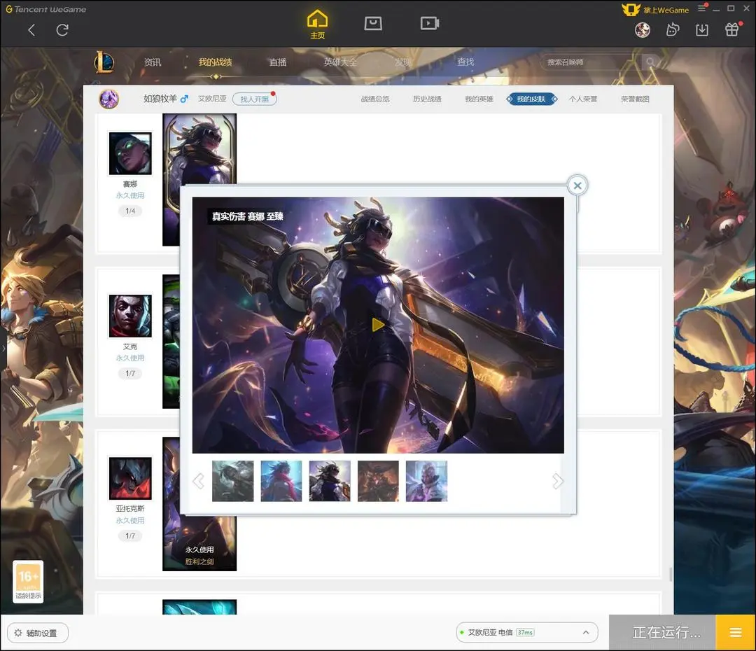Screen dimensions: 756x651
Task: Select 艾克 champion portrait
Action: 130,316
